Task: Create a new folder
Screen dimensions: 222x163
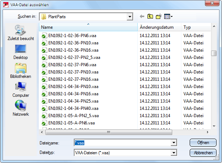Action: (159, 16)
